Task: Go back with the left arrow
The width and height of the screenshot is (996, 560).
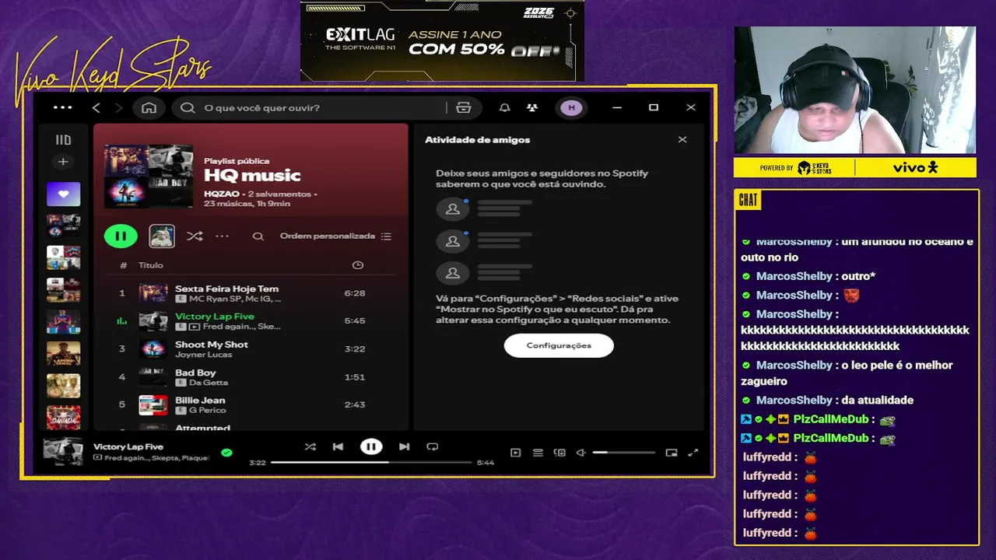Action: 96,107
